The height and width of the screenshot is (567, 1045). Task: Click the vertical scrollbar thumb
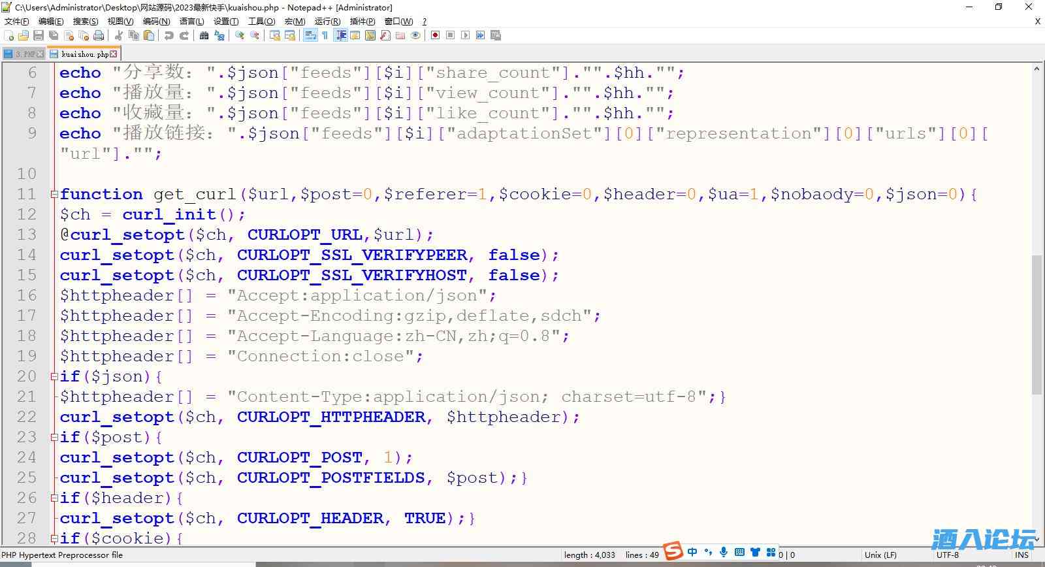pyautogui.click(x=1037, y=323)
